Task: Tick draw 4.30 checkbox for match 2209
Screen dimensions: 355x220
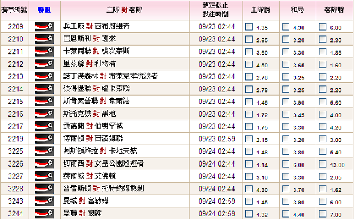Action: point(286,27)
